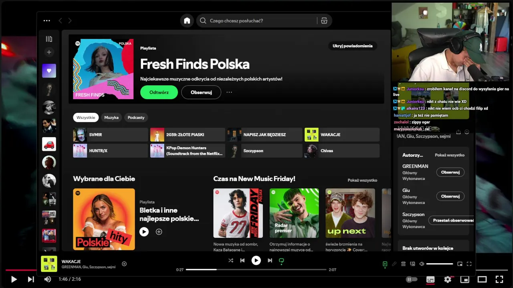
Task: Play 'Bletka i inne najlepsze polskie' playlist
Action: tap(144, 232)
